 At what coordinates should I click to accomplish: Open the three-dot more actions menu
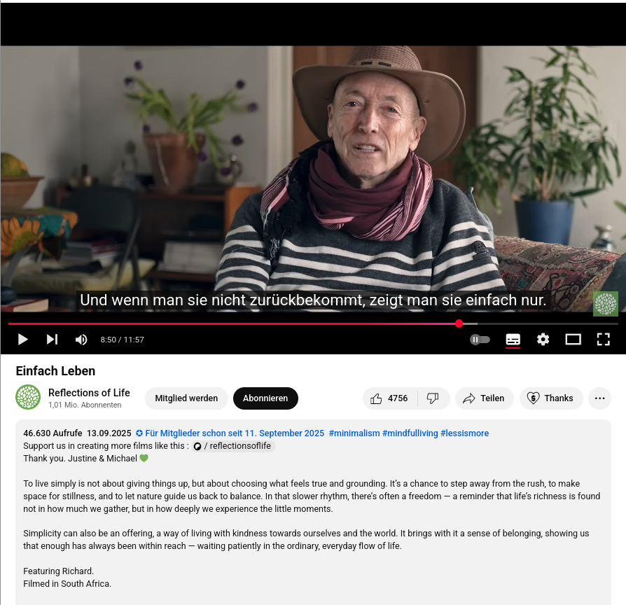(599, 398)
